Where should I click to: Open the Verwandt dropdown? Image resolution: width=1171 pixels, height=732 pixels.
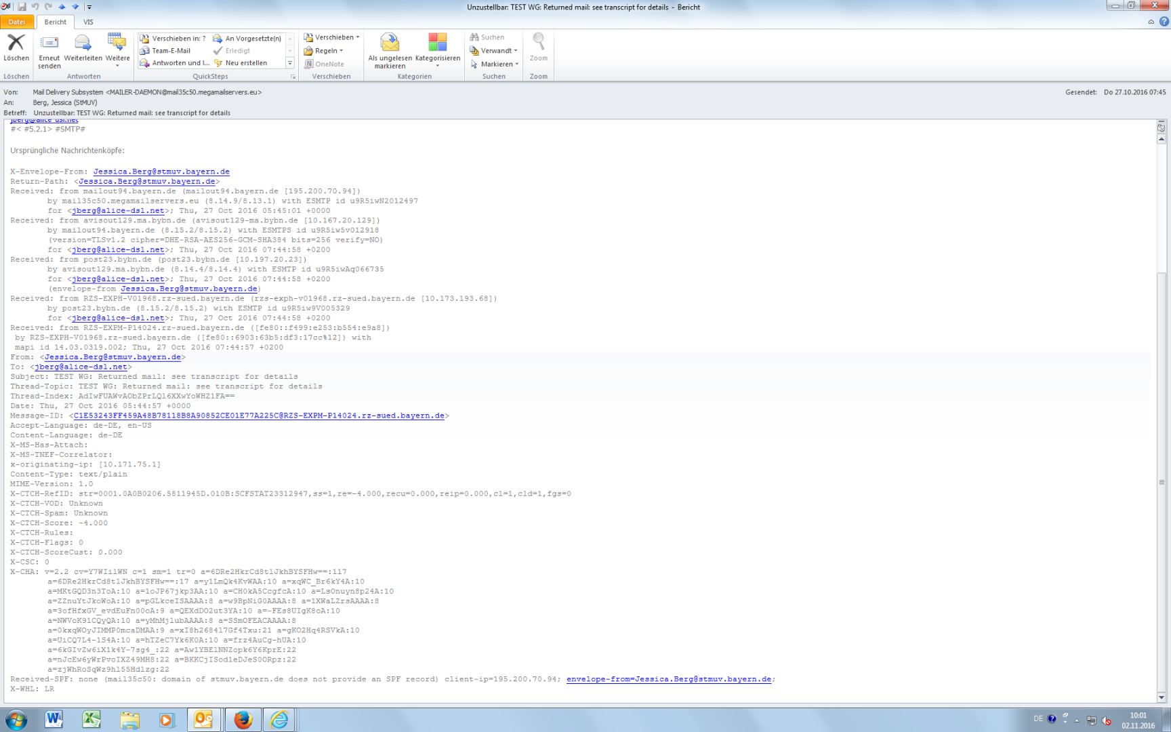click(x=494, y=51)
